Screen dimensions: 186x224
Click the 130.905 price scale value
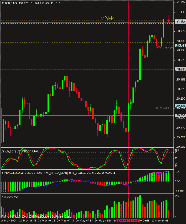(180, 31)
